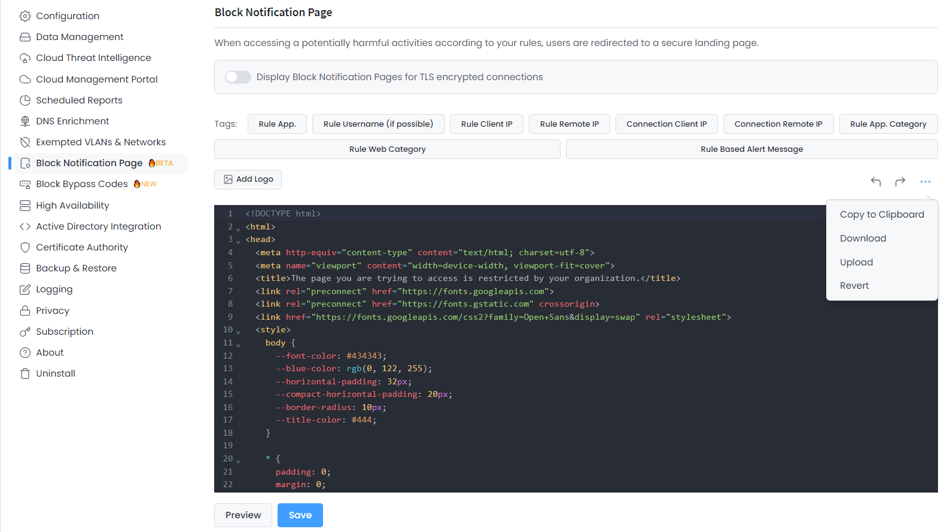Screen dimensions: 947x532
Task: Insert the Rule Client IP tag
Action: [486, 124]
